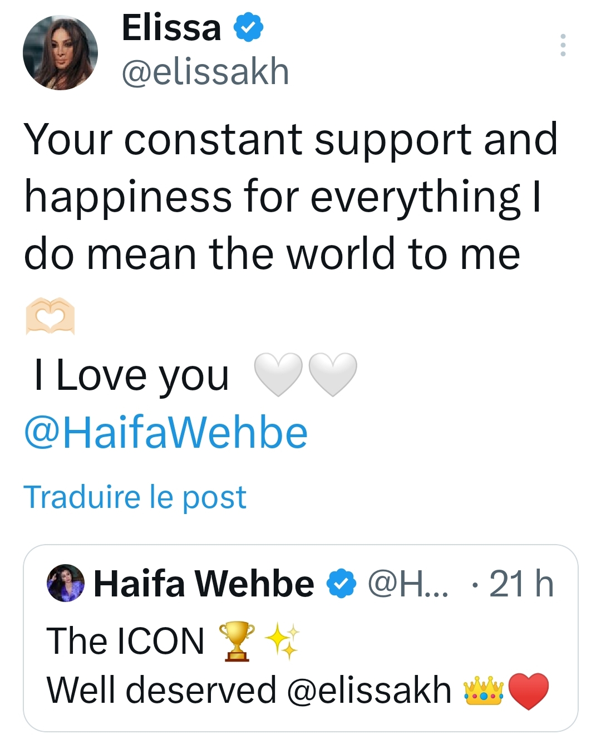Screen dimensions: 601x739
Task: Click Haifa Wehbe's small avatar in quote
Action: point(66,584)
